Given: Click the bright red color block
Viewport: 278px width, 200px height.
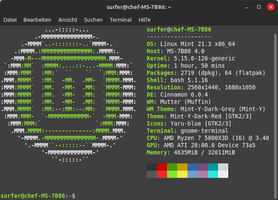Looking at the screenshot, I should [x=162, y=174].
